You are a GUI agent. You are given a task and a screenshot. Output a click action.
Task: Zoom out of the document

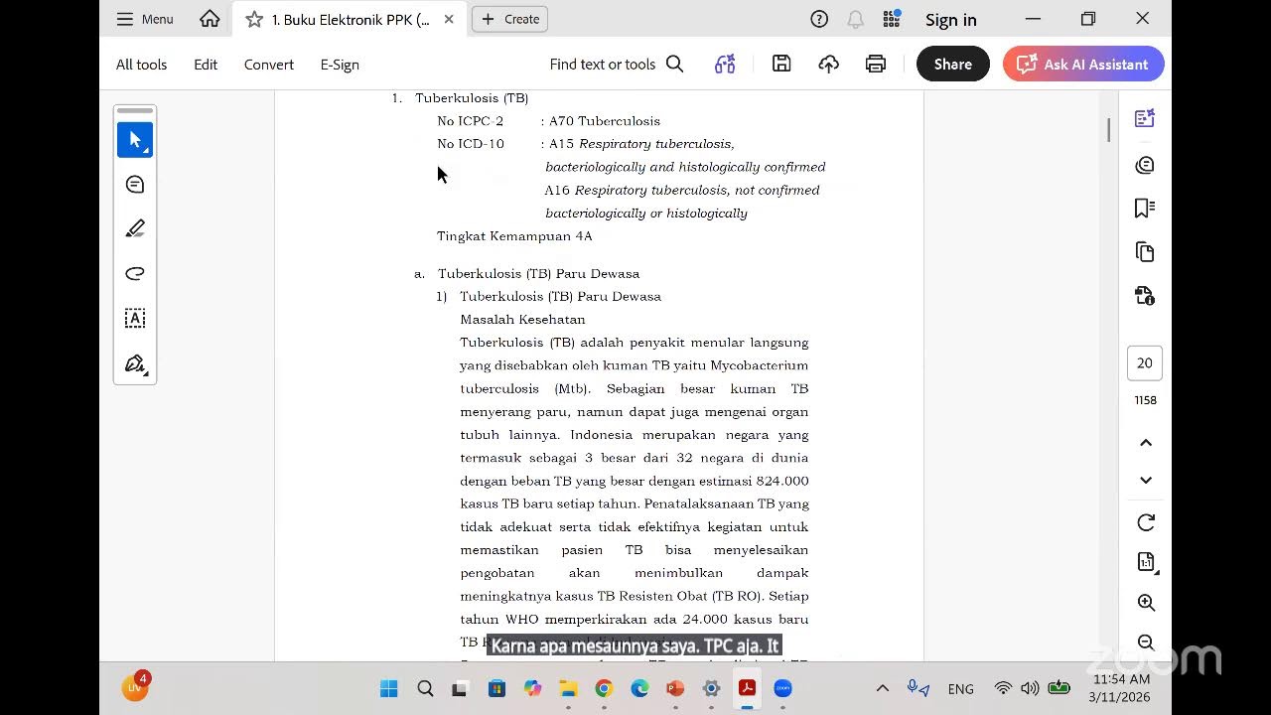1145,643
